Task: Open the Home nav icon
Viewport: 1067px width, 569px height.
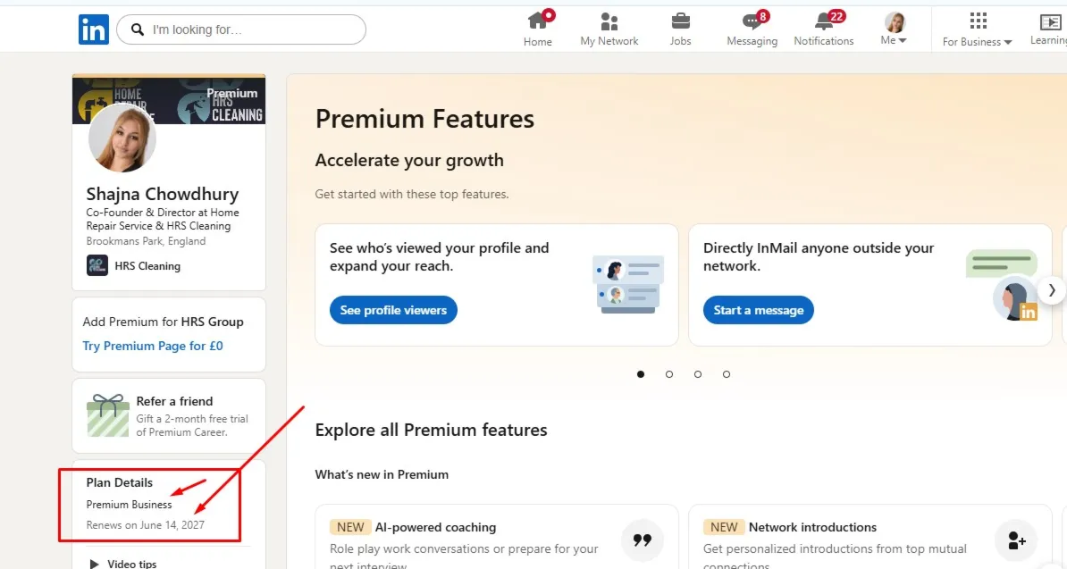Action: (x=538, y=21)
